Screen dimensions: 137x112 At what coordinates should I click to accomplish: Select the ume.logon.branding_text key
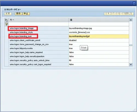tap(21, 36)
